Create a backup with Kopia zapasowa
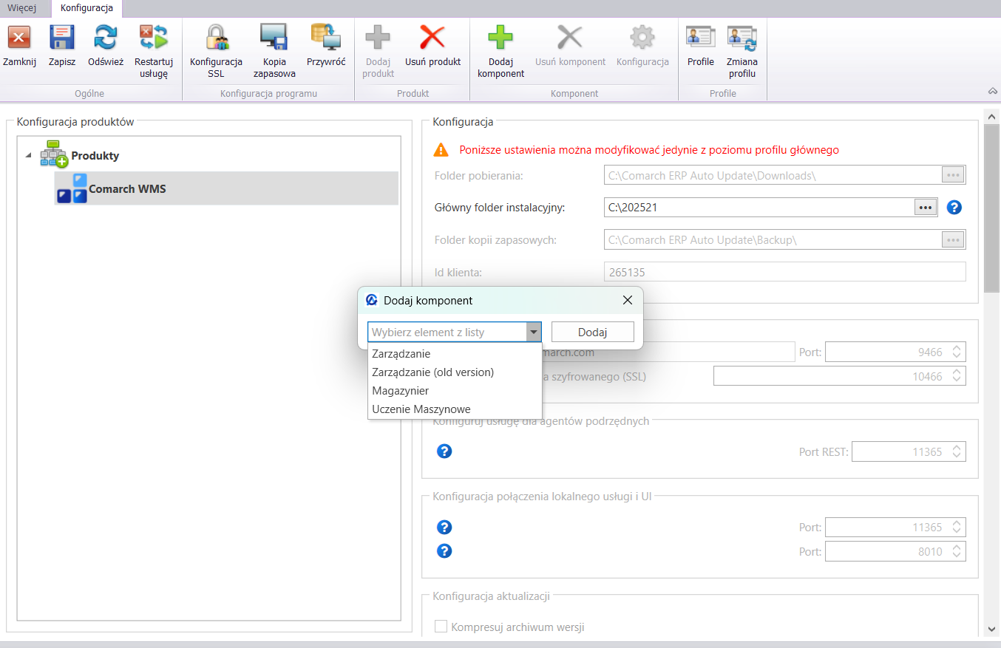The width and height of the screenshot is (1001, 648). coord(274,37)
